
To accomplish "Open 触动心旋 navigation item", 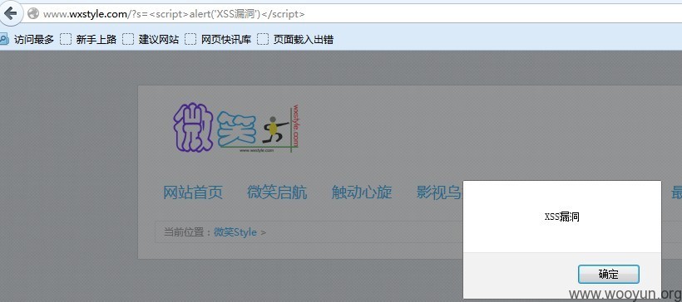I will pyautogui.click(x=362, y=192).
